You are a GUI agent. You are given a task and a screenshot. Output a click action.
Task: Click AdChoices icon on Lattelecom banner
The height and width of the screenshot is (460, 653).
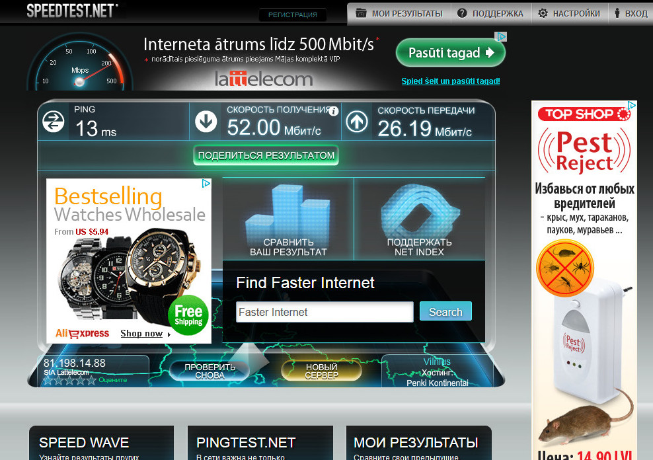pyautogui.click(x=502, y=36)
